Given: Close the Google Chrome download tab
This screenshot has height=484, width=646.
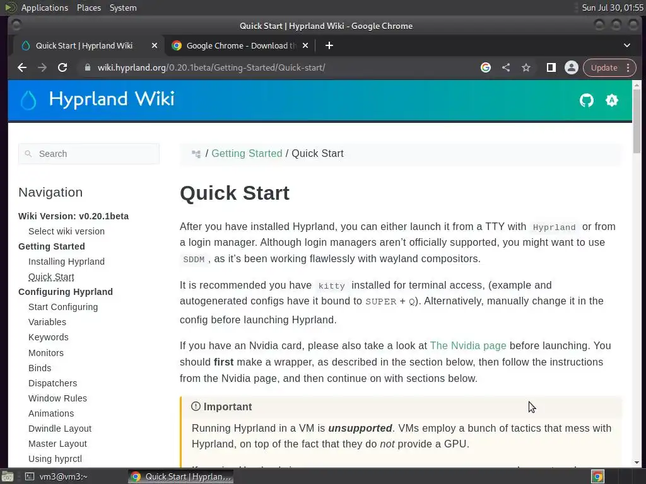Looking at the screenshot, I should pos(305,45).
